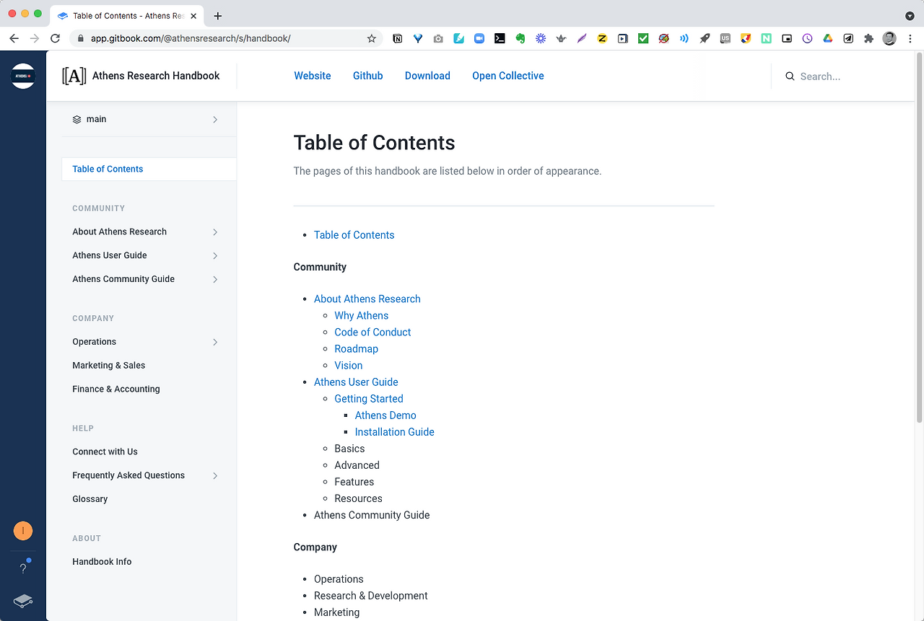Open the paper plane extension icon

pos(848,38)
